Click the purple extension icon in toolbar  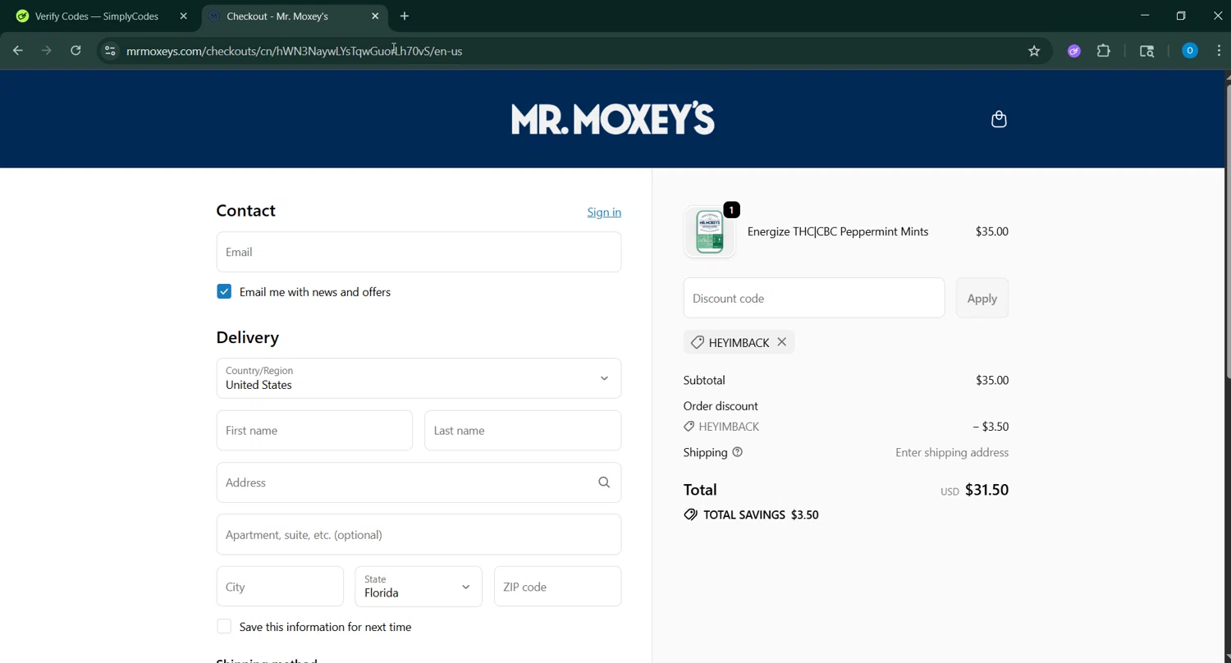1073,51
